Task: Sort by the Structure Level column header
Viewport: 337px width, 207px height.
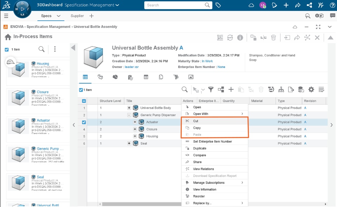Action: click(x=110, y=101)
